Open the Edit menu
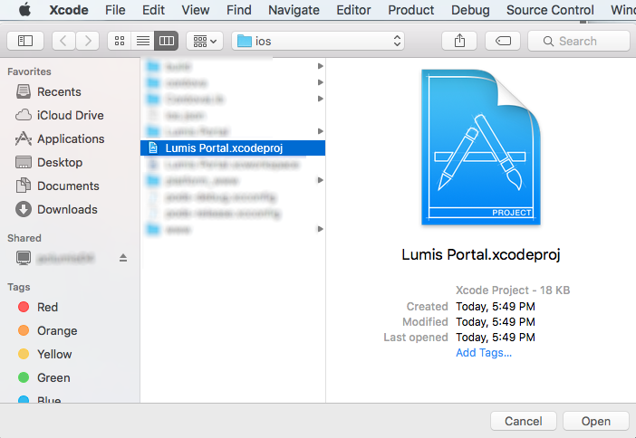The image size is (636, 438). (x=153, y=10)
